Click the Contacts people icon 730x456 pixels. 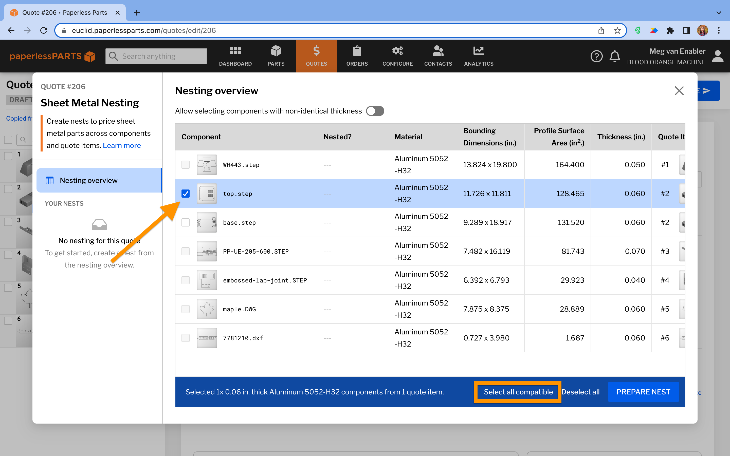tap(438, 51)
